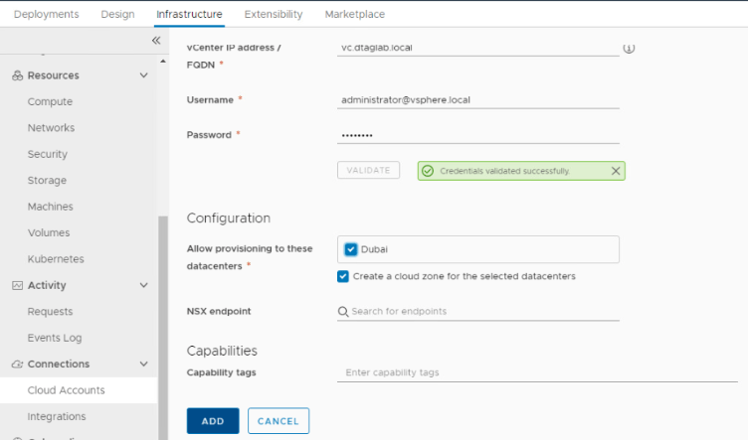Collapse the Connections section chevron
The height and width of the screenshot is (440, 748).
(143, 365)
